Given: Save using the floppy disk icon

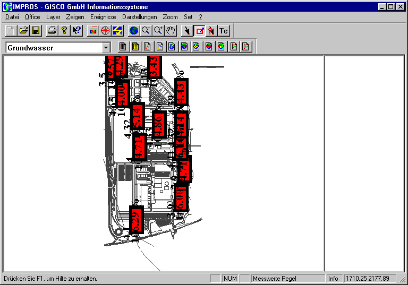Looking at the screenshot, I should pyautogui.click(x=36, y=31).
